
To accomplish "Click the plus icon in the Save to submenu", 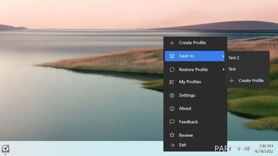I will coord(232,81).
